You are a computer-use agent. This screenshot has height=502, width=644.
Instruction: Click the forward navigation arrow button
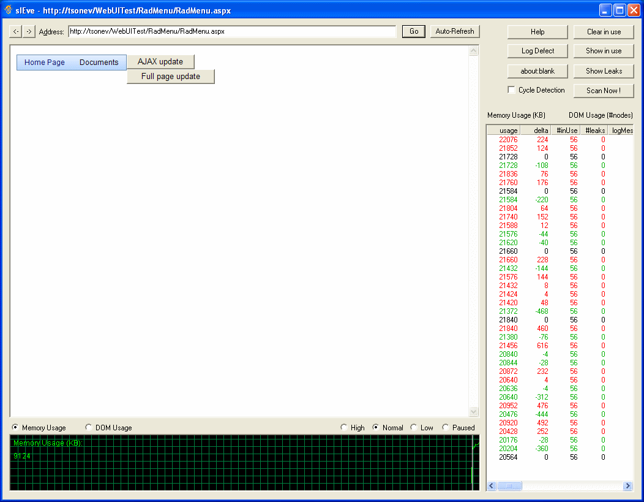click(29, 31)
